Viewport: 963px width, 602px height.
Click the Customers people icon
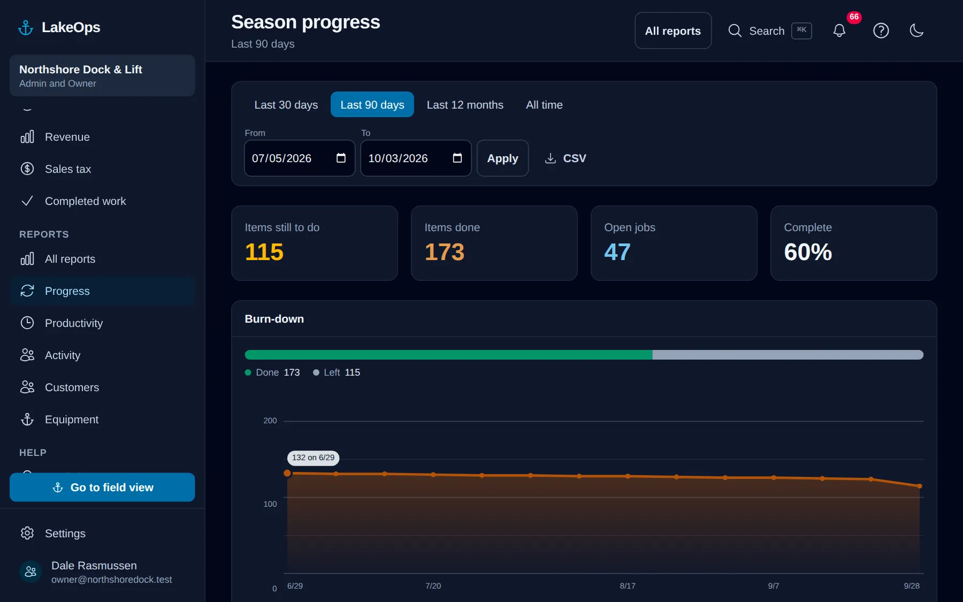(27, 387)
